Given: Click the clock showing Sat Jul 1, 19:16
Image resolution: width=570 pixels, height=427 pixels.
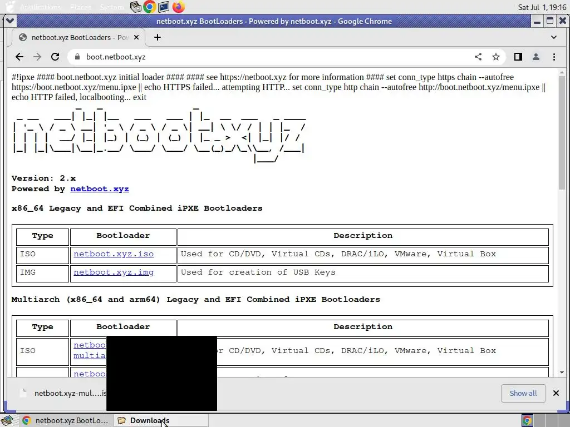Looking at the screenshot, I should 542,7.
